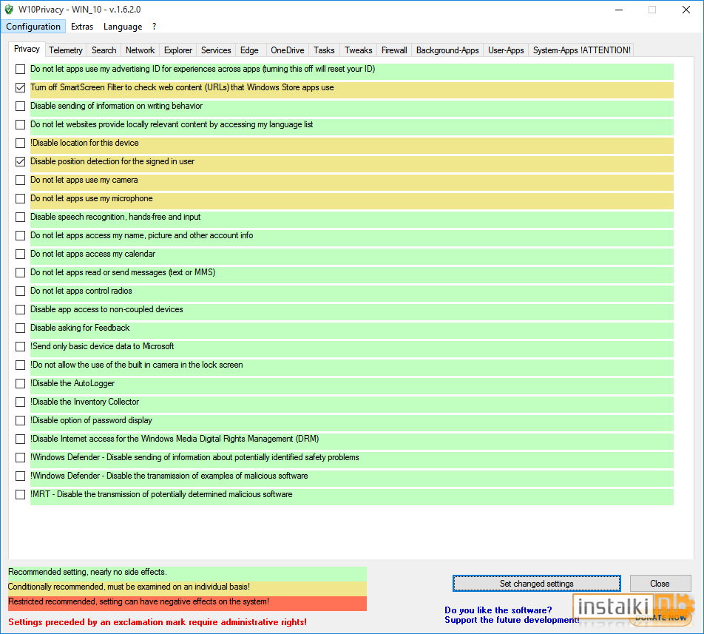Enable 'Do not let apps use my camera'
This screenshot has height=634, width=704.
point(20,180)
